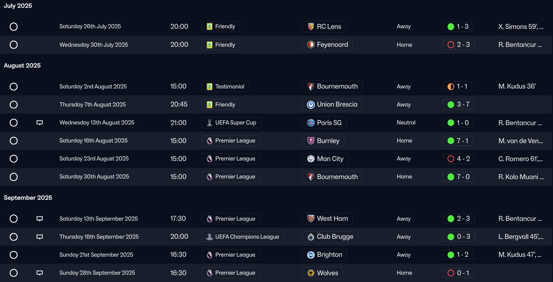The image size is (553, 282).
Task: Open the Testimonial competition tag
Action: pyautogui.click(x=225, y=87)
